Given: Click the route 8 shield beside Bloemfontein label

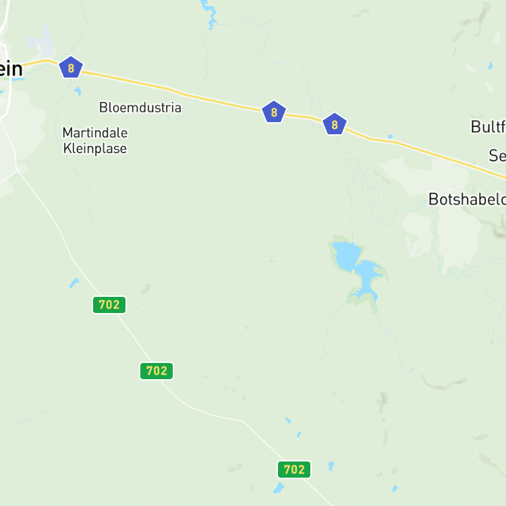Looking at the screenshot, I should [x=71, y=67].
